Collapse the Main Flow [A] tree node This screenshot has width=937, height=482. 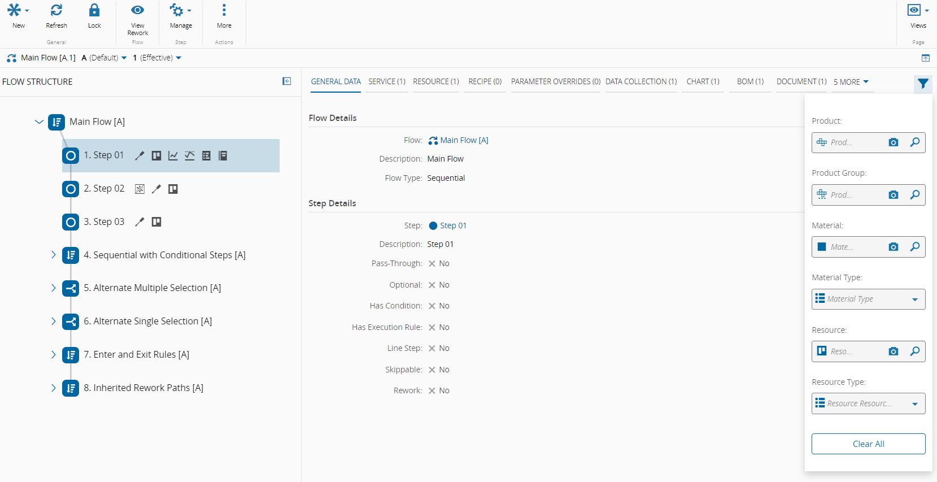pos(39,121)
